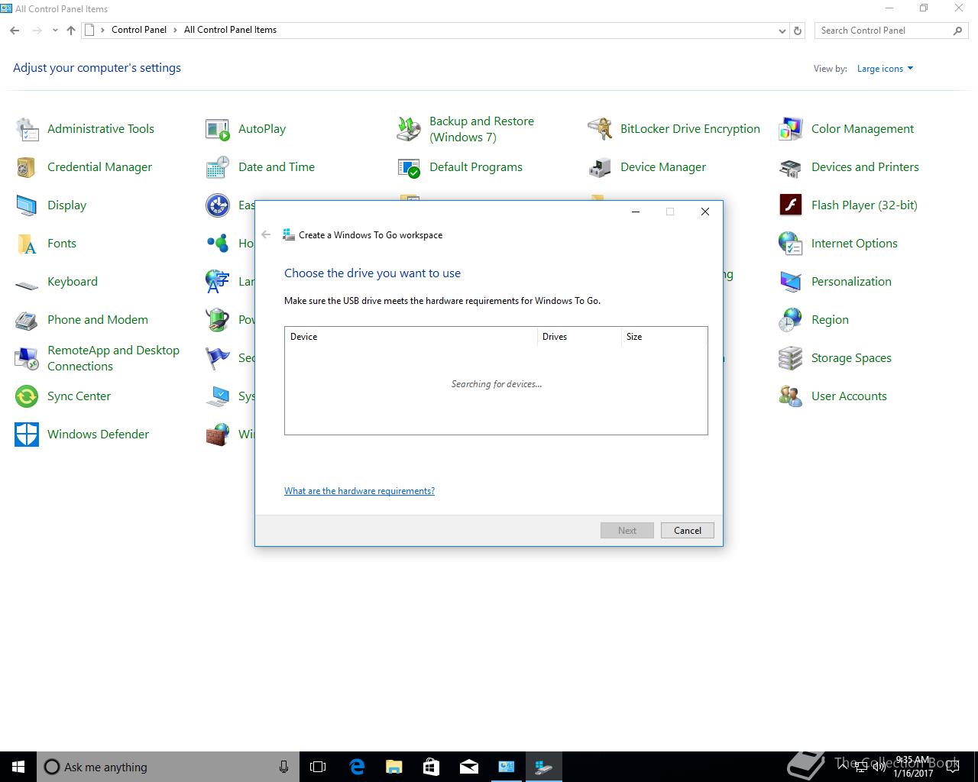Open Backup and Restore (Windows 7)

409,129
